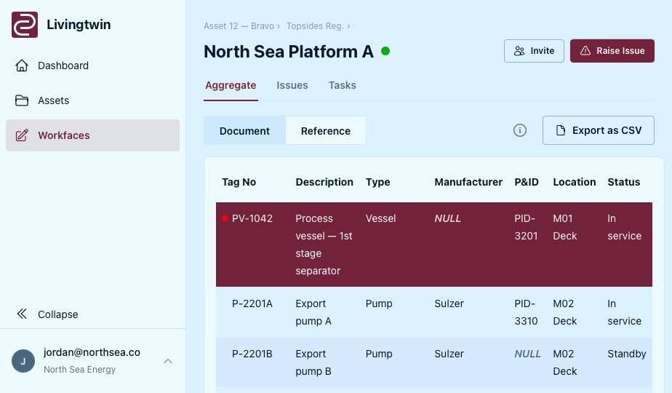Open the Asset 12 — Bravo breadcrumb
This screenshot has width=672, height=393.
[239, 25]
